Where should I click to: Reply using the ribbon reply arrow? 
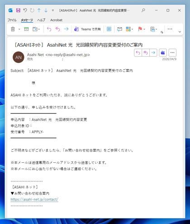coord(49,29)
